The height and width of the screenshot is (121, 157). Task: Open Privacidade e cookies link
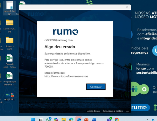(113, 111)
